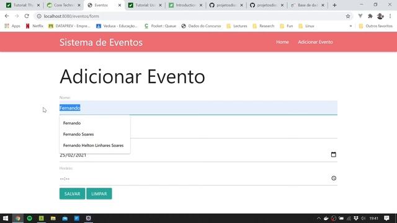Bookmark this page with the star icon
397x223 pixels.
(x=348, y=16)
